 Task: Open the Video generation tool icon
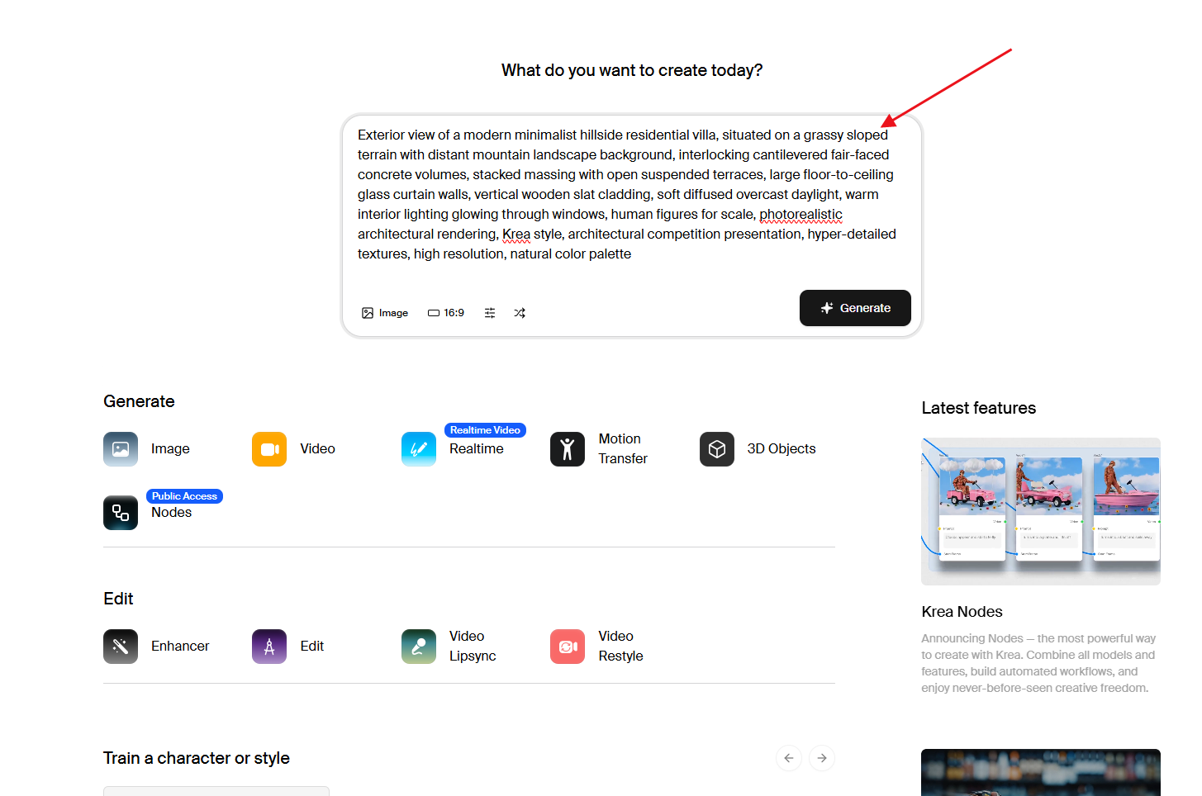tap(269, 449)
